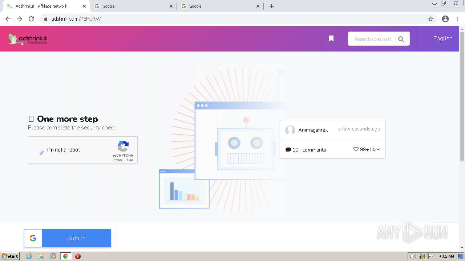Click the scrollbar down arrow
The height and width of the screenshot is (261, 465).
pos(462,248)
